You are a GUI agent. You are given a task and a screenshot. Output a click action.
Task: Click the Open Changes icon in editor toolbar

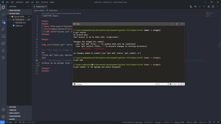(191, 7)
